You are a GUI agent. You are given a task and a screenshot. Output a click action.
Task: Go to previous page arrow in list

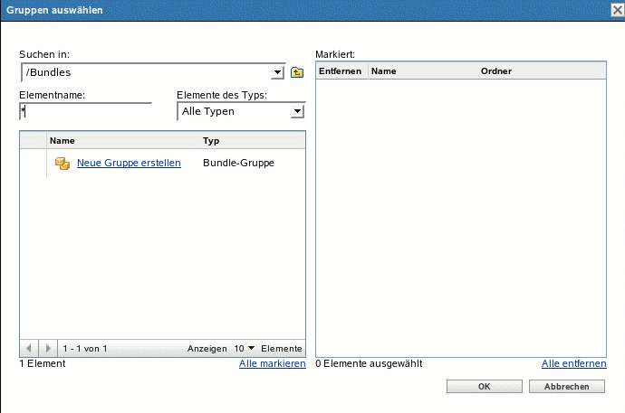coord(29,348)
